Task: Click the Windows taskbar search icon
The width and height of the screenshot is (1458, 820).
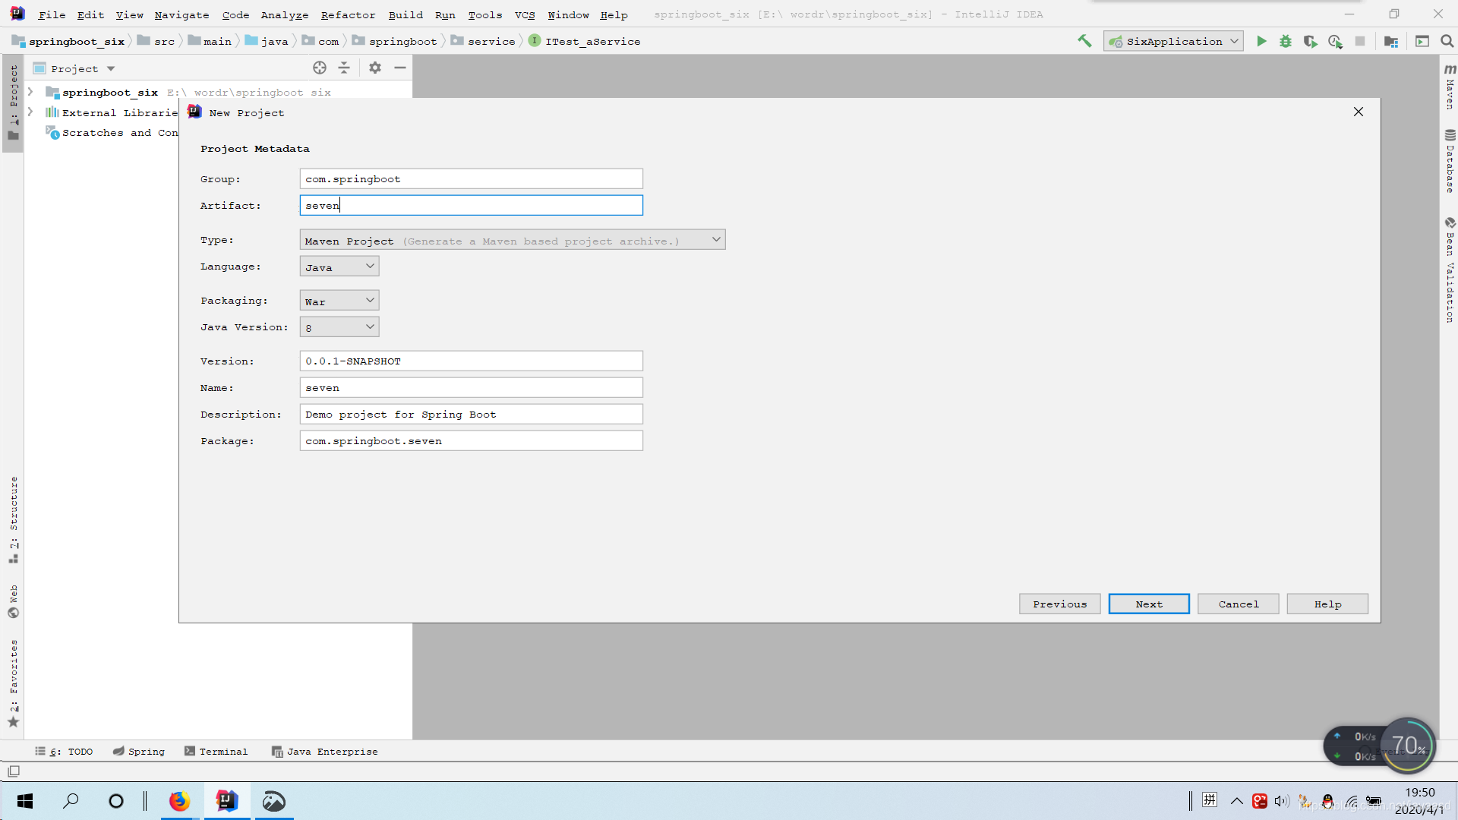Action: pos(71,801)
